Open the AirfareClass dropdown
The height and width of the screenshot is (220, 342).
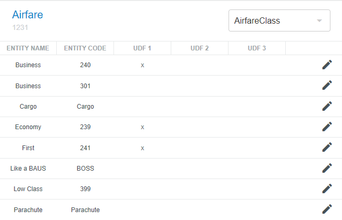coord(273,21)
